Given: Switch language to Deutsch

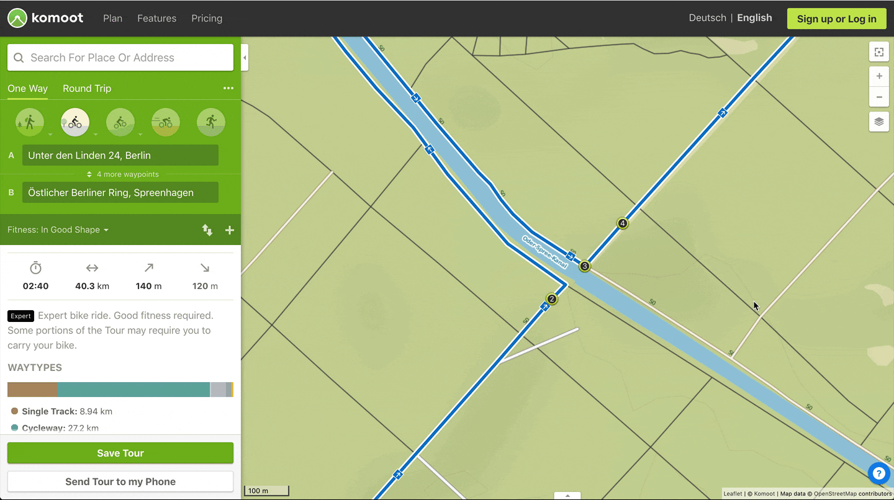Looking at the screenshot, I should point(707,17).
